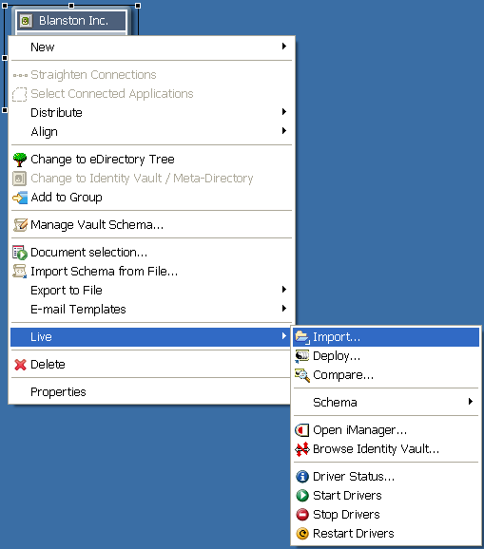Choose Start Drivers

coord(386,496)
